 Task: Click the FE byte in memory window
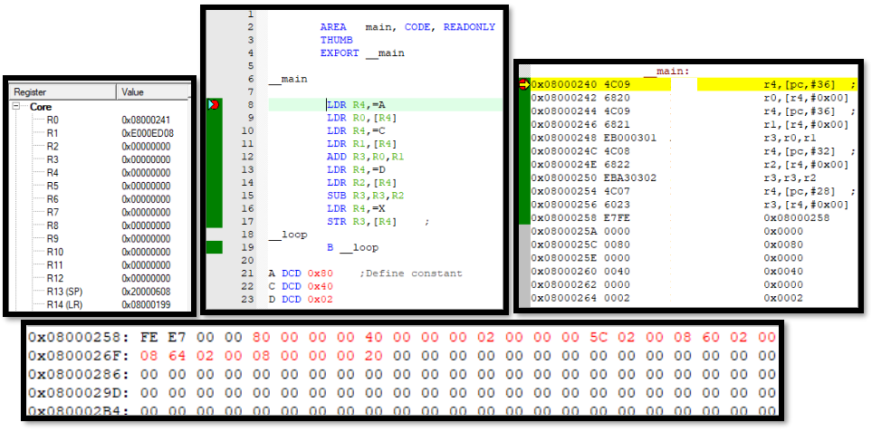tap(149, 337)
